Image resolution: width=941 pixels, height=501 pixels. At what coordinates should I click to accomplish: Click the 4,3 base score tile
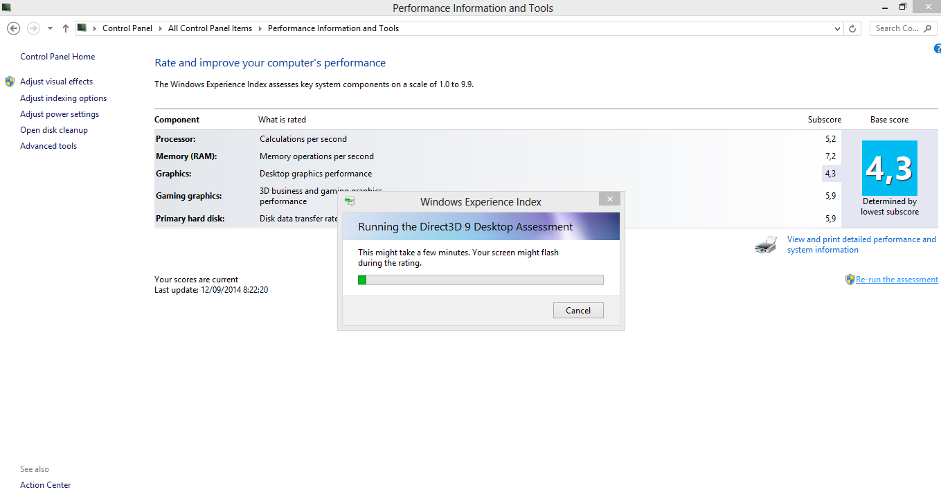coord(890,168)
